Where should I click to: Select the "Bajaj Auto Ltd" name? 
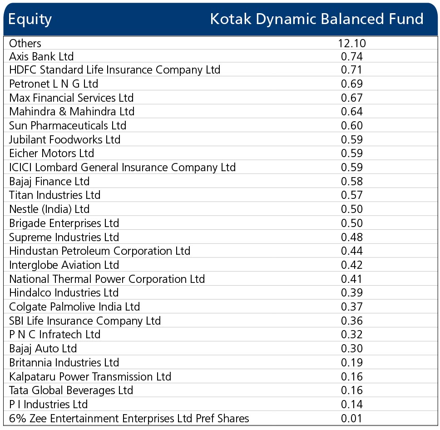(x=43, y=349)
